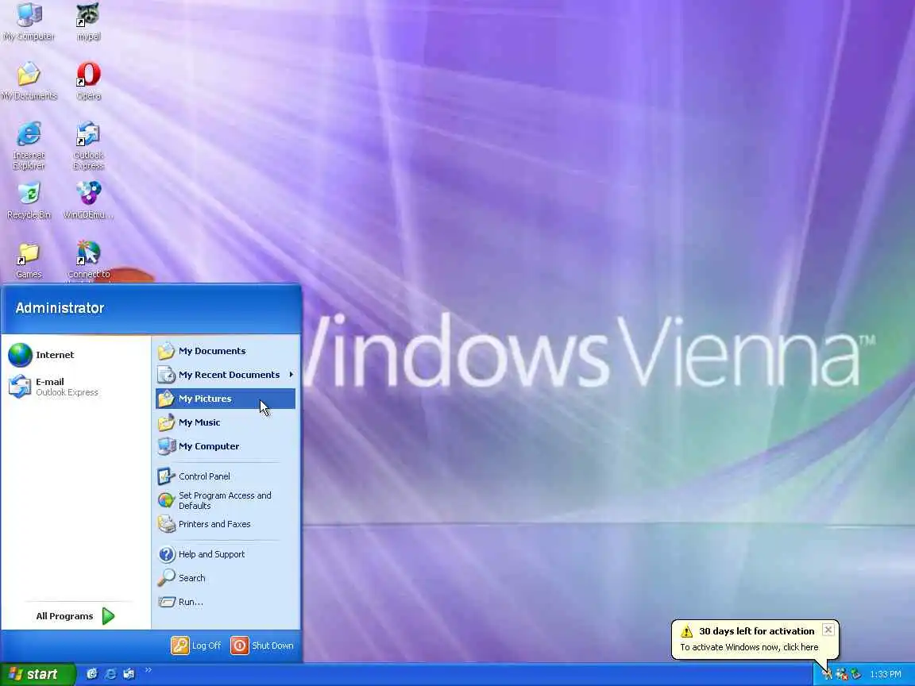Viewport: 915px width, 686px height.
Task: Open the Games folder shortcut
Action: point(29,260)
